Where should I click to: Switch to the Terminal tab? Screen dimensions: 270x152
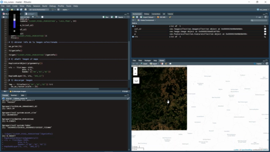(13, 95)
